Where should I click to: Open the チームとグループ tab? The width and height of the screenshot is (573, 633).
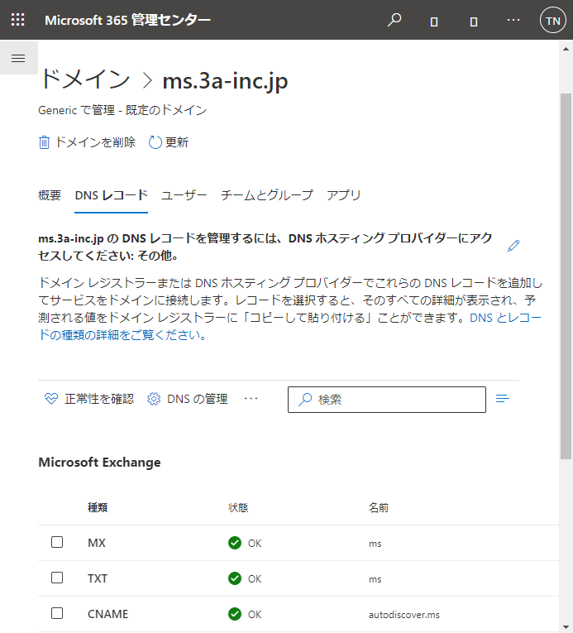267,195
